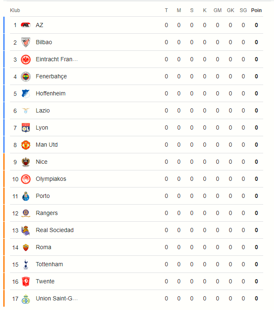Click the Olympiakos red round logo
Screen dimensions: 274x310
pyautogui.click(x=26, y=179)
